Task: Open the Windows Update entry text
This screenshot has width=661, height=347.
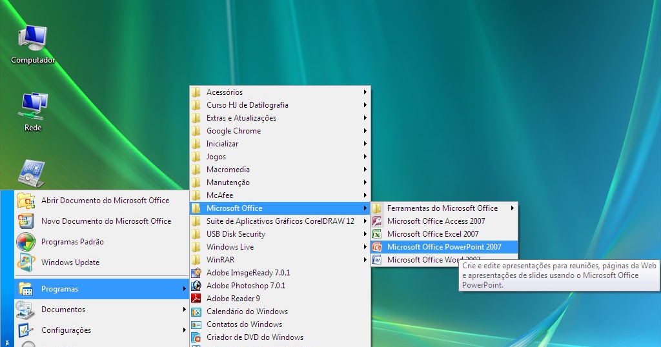Action: [x=70, y=263]
